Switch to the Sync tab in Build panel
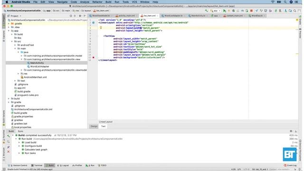The height and width of the screenshot is (171, 304). click(20, 131)
